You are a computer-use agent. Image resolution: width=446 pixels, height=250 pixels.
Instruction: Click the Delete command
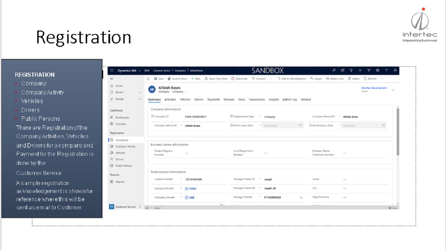click(354, 79)
